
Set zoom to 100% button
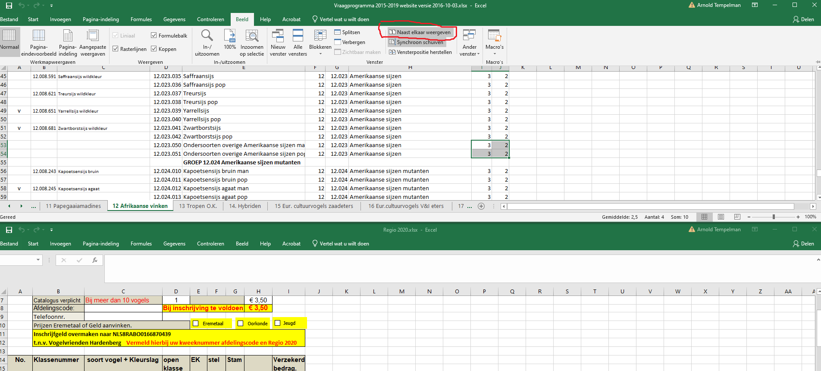coord(230,39)
